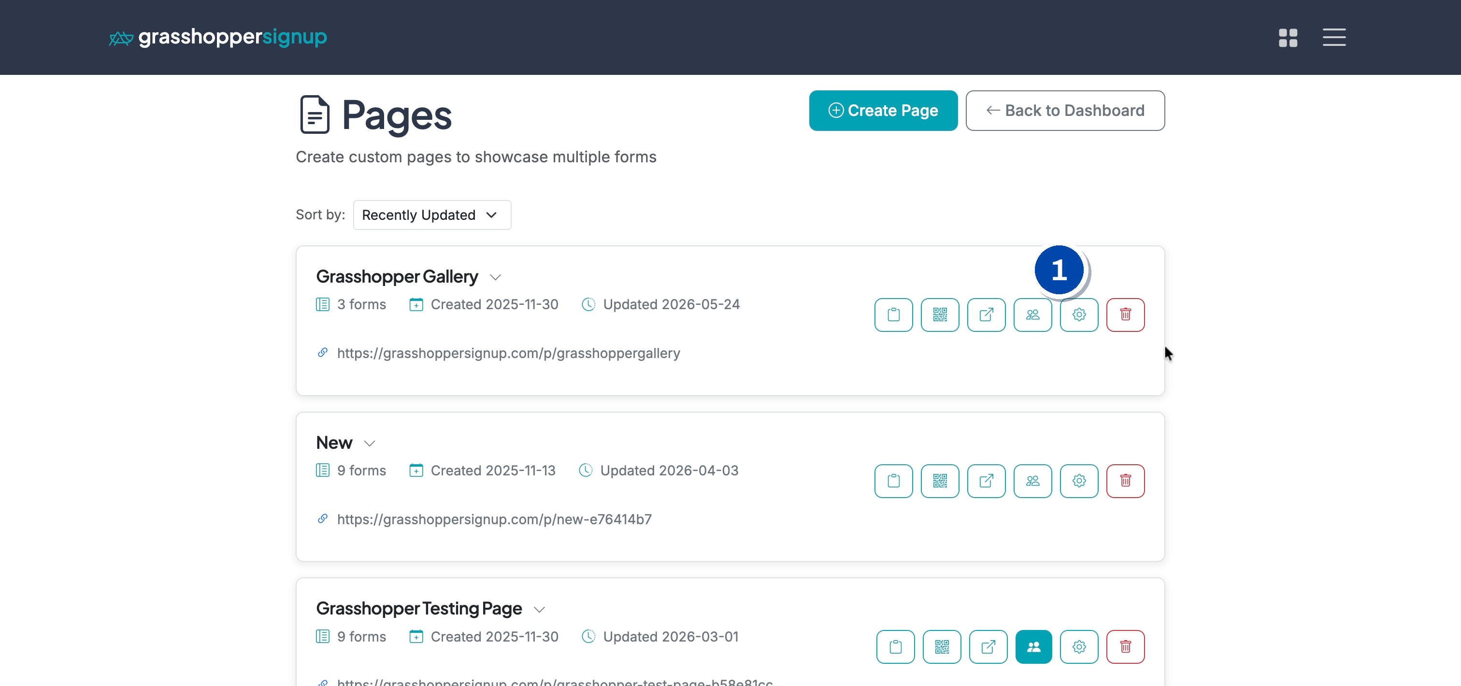Select the New page title

(x=334, y=443)
